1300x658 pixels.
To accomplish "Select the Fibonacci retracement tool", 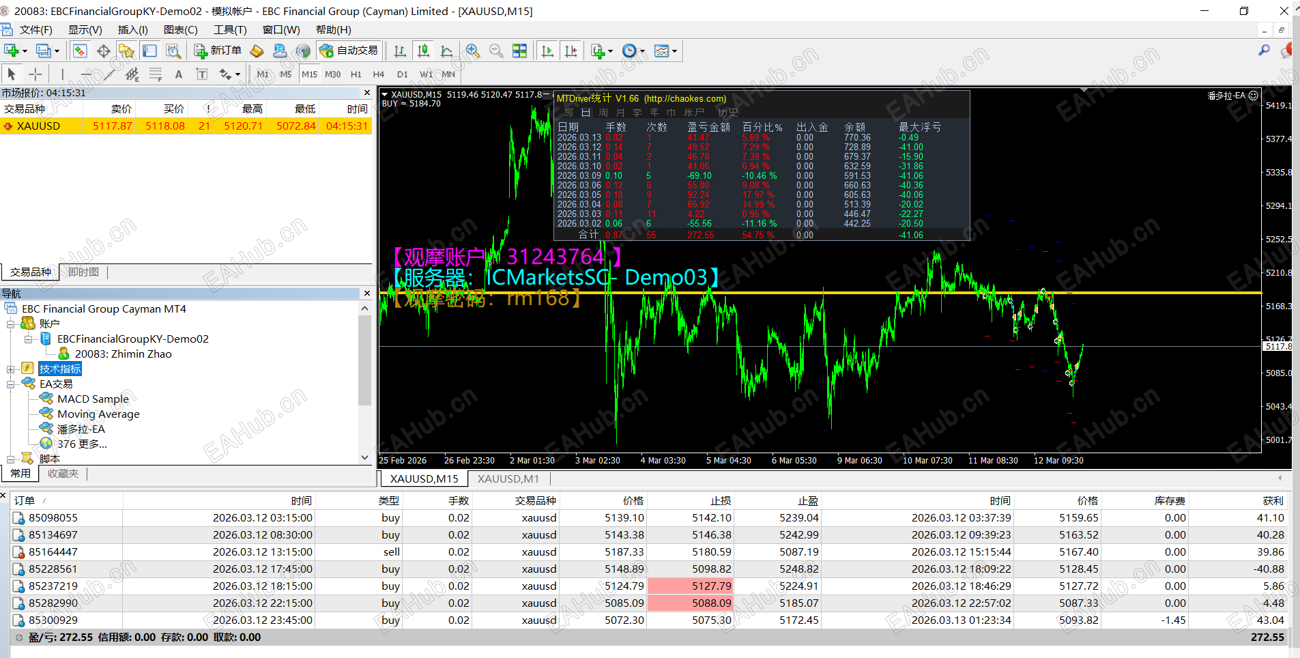I will click(x=156, y=74).
